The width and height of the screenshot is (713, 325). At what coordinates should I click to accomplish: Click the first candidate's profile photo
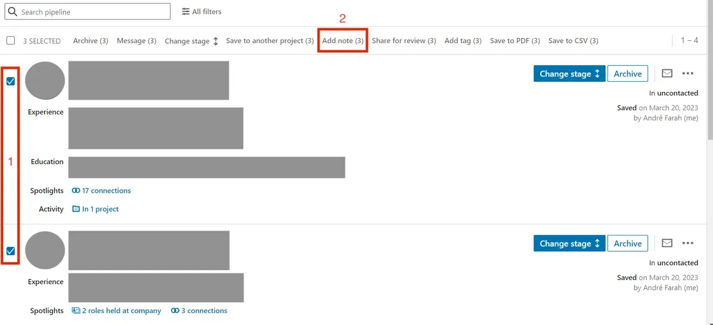tap(45, 81)
